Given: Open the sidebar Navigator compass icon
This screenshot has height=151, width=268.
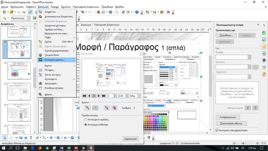Looking at the screenshot, I should pos(264,74).
